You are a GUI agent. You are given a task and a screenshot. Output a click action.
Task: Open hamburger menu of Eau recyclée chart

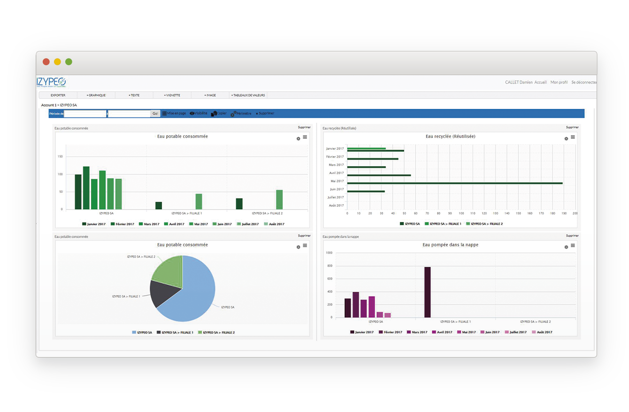tap(573, 137)
